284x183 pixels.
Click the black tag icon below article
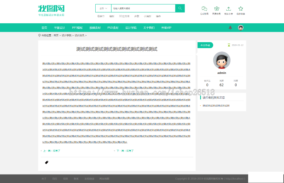pyautogui.click(x=47, y=163)
